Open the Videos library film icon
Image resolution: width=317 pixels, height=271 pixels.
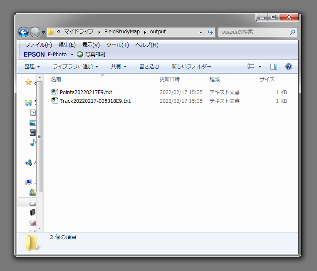tap(32, 133)
